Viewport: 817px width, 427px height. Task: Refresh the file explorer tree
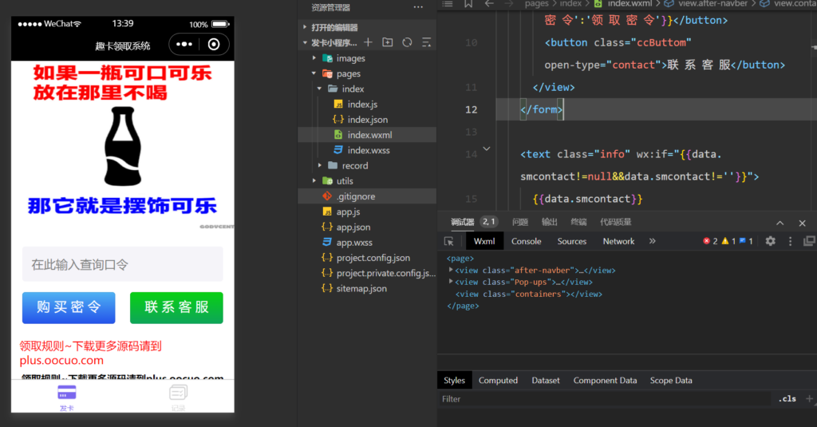[x=407, y=42]
